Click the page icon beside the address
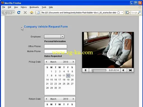This screenshot has height=107, width=143. click(x=38, y=13)
